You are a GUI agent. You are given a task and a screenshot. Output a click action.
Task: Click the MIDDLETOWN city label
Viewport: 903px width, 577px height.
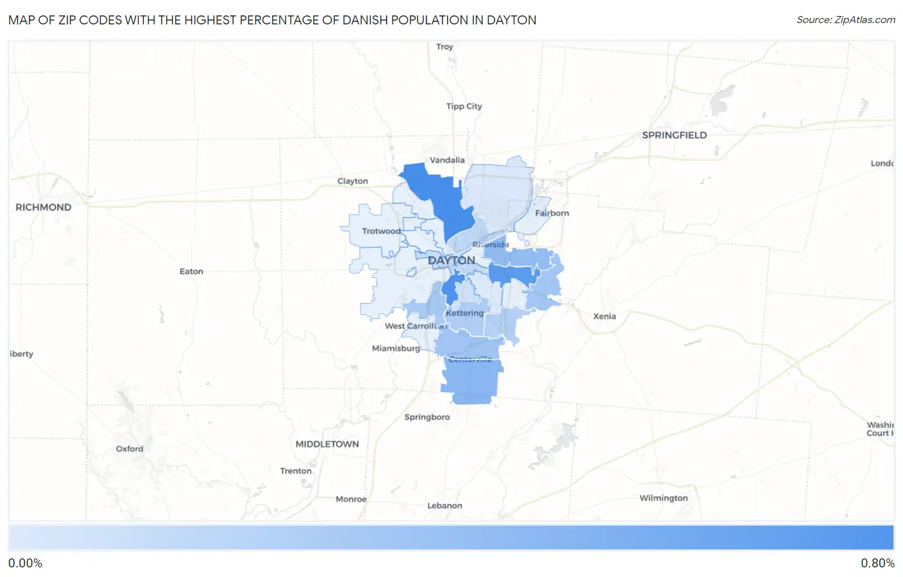point(327,444)
